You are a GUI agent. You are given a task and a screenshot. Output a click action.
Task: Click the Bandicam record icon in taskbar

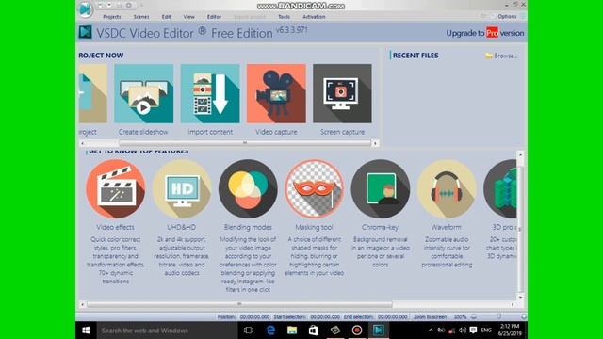357,331
